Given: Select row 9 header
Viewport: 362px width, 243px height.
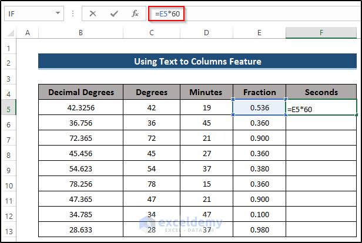Looking at the screenshot, I should point(9,169).
